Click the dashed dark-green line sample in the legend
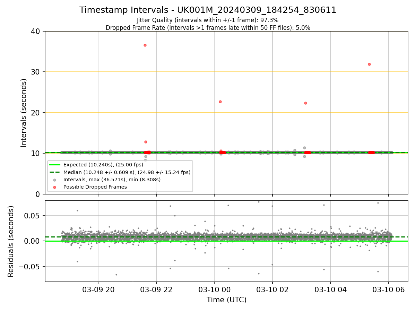The width and height of the screenshot is (416, 312). click(x=55, y=172)
